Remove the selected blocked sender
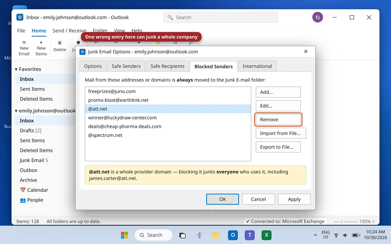 [x=278, y=119]
